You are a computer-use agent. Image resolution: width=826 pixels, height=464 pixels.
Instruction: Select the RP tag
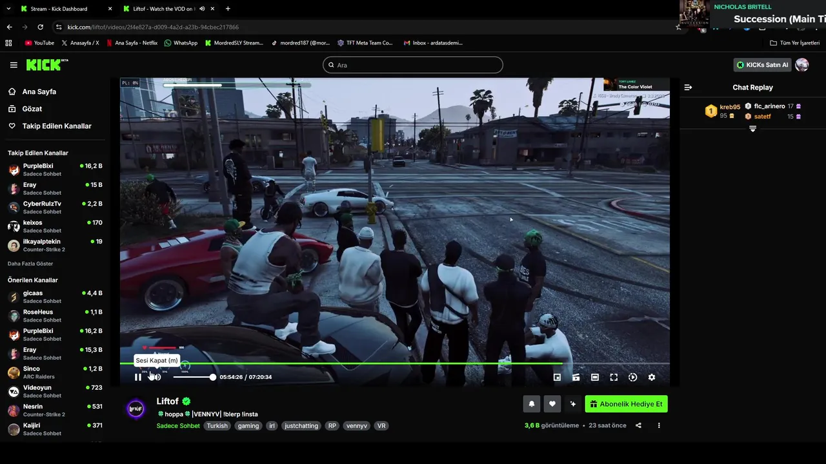pyautogui.click(x=332, y=426)
